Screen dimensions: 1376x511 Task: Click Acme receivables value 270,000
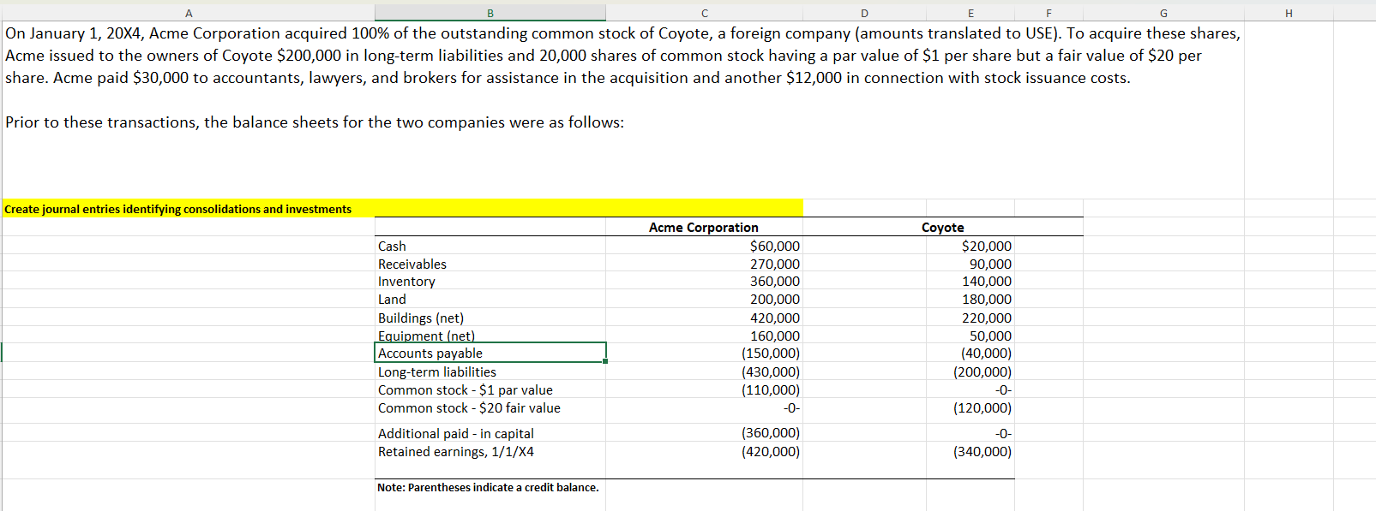coord(705,264)
